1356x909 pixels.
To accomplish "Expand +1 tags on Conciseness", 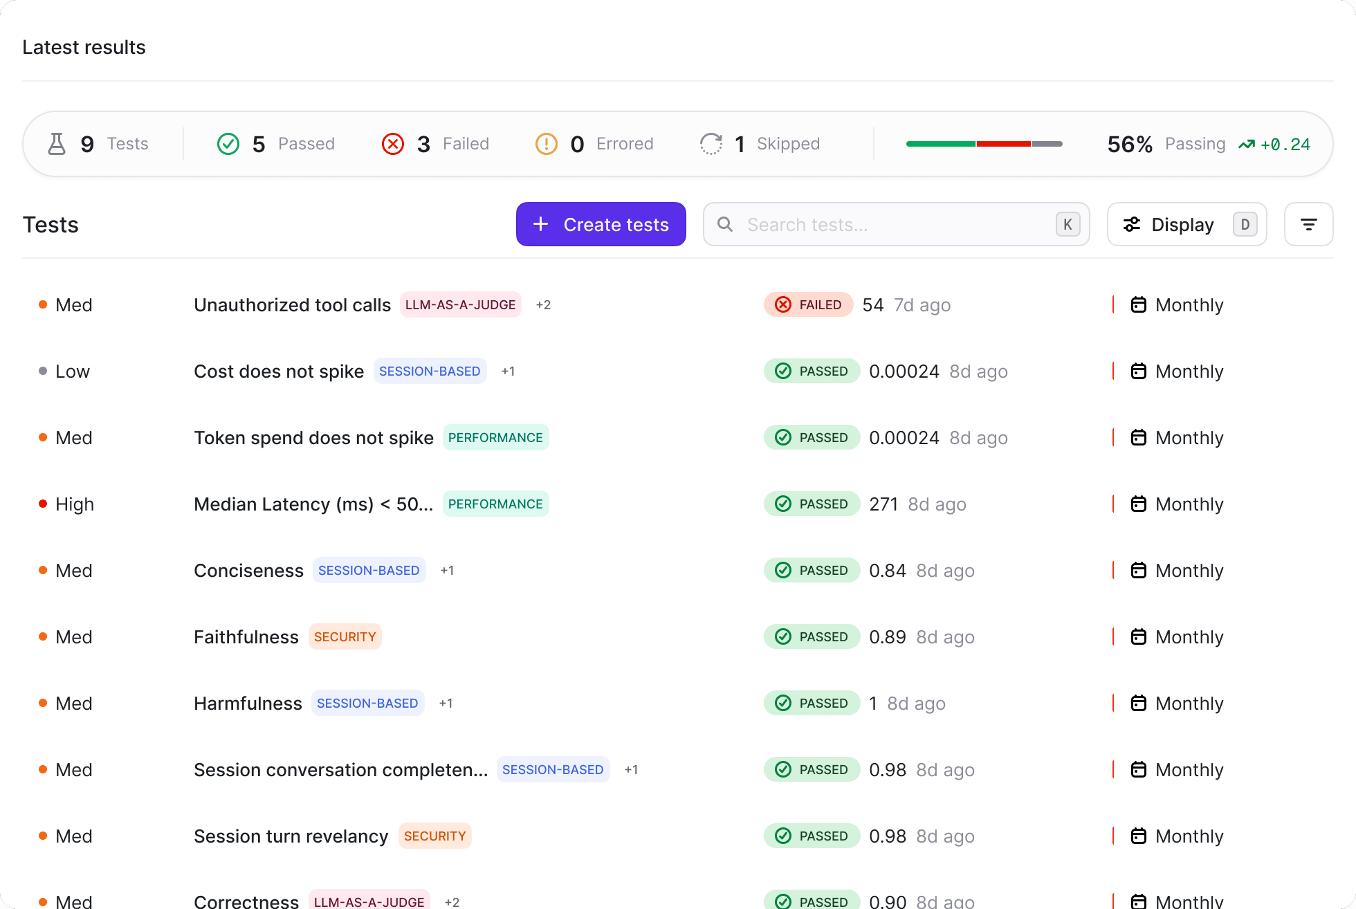I will click(447, 570).
